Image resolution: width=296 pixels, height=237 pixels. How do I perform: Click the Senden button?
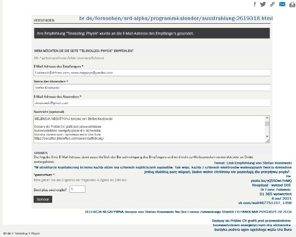43,199
